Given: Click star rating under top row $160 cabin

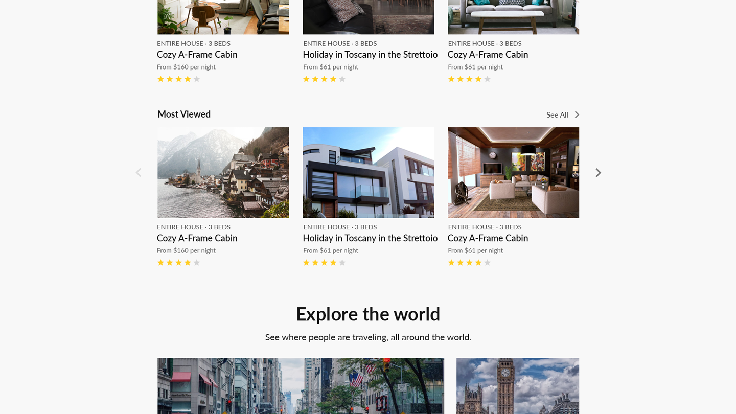Looking at the screenshot, I should 178,79.
